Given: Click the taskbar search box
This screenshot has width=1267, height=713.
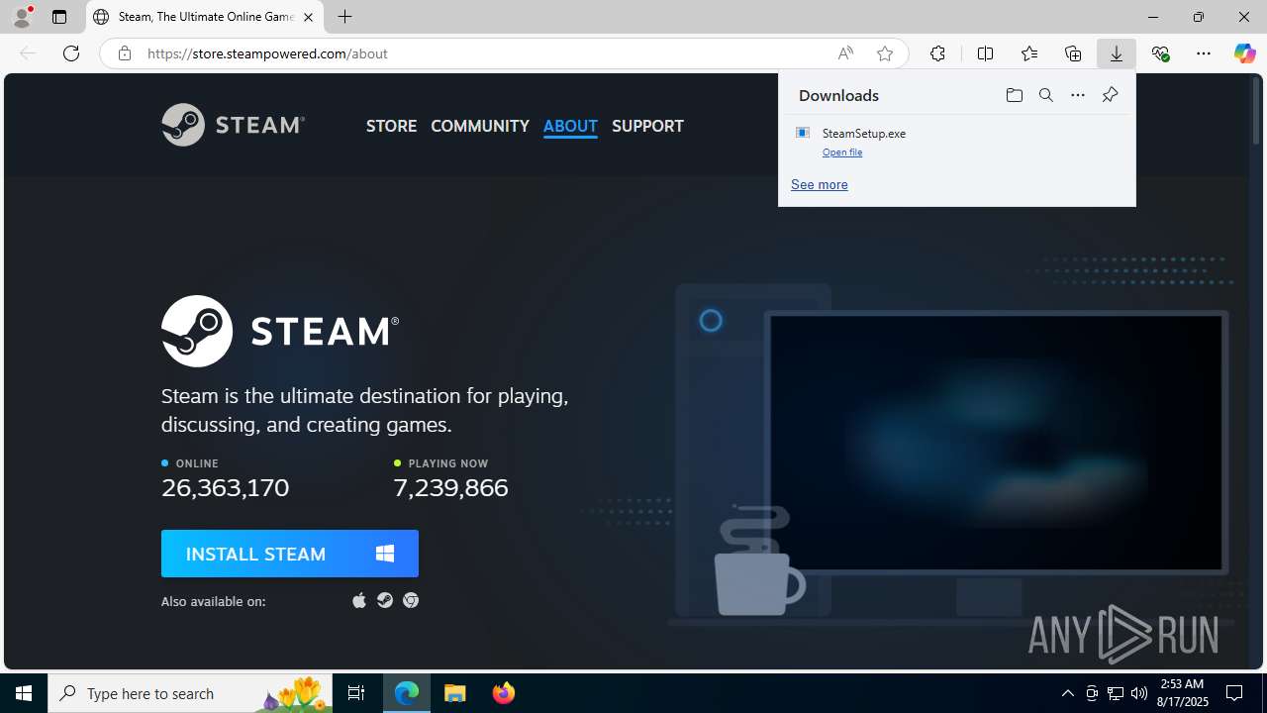Looking at the screenshot, I should click(x=191, y=693).
